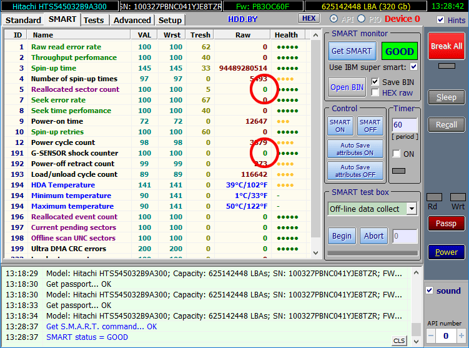Click the VAL column header
Viewport: 469px width, 348px height.
click(x=144, y=35)
